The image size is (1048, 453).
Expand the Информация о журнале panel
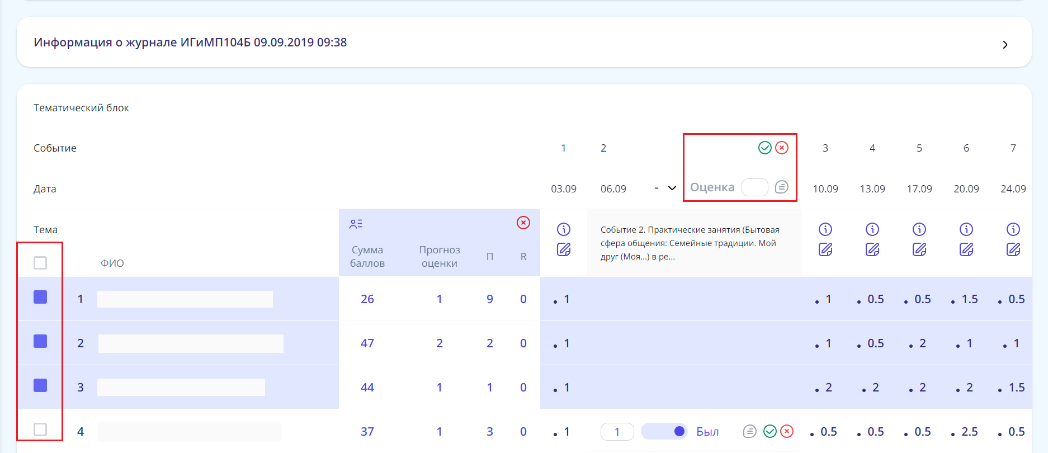tap(1005, 45)
